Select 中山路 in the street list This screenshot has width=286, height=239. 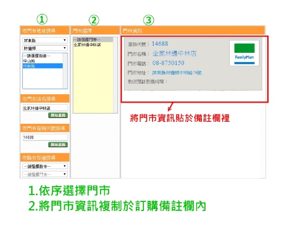click(x=43, y=61)
